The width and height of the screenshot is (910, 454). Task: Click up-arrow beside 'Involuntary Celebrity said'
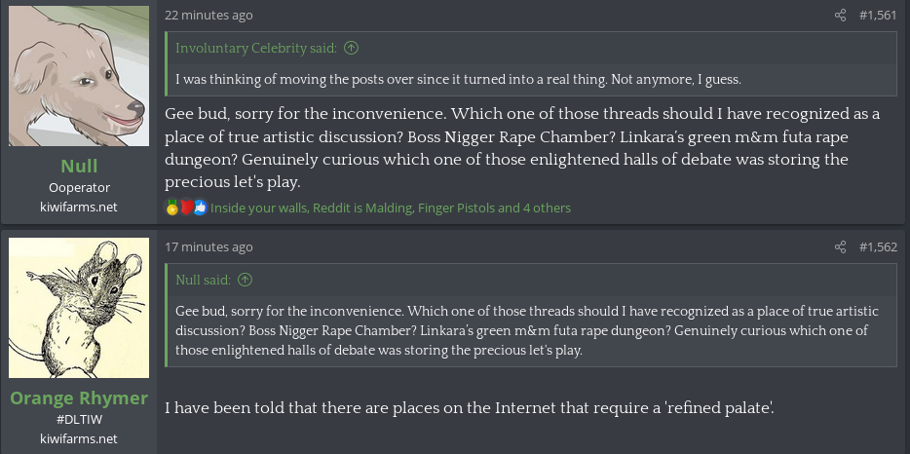(x=352, y=48)
